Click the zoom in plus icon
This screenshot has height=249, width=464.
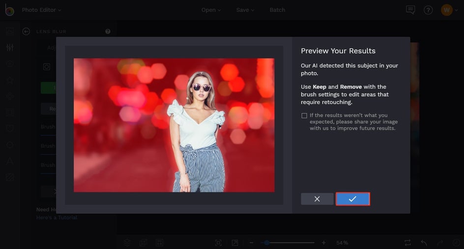pyautogui.click(x=324, y=243)
